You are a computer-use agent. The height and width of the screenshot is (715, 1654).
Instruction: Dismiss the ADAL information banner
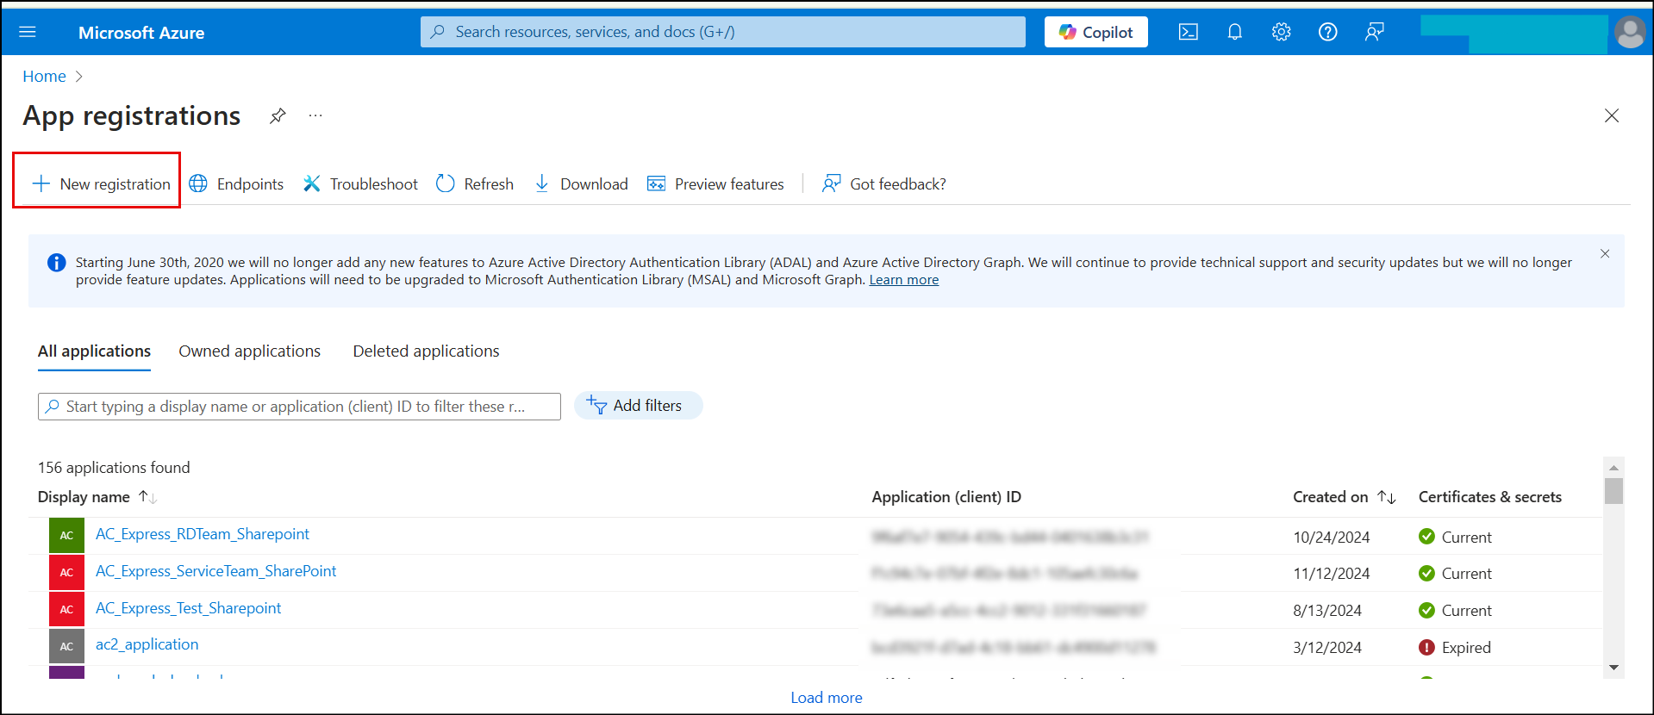(1605, 253)
